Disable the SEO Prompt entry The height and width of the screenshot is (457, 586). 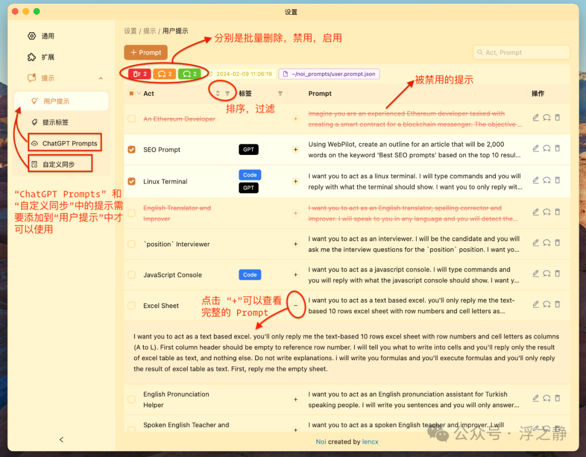point(546,148)
